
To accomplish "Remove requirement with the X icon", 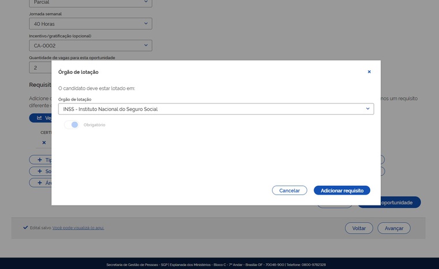I will (44, 143).
